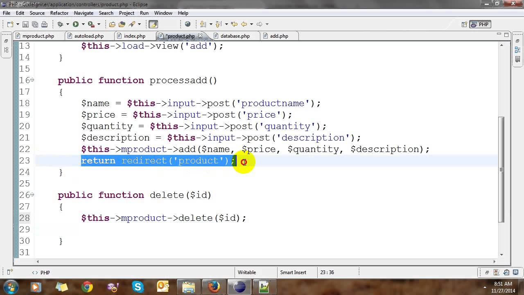Navigate Forward with the right arrow icon
Image resolution: width=524 pixels, height=295 pixels.
coord(260,24)
